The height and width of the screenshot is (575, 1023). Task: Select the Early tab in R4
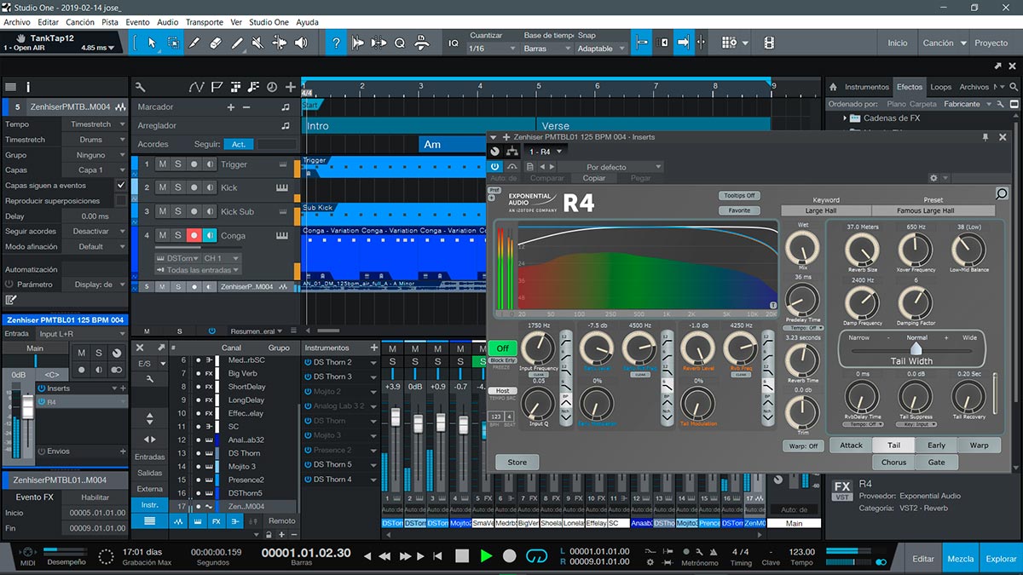point(936,445)
